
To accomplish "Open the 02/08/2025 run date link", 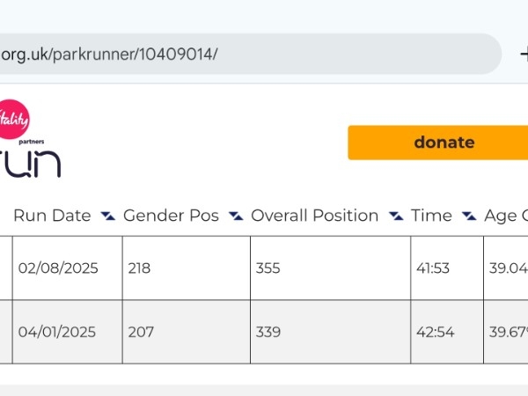I will click(58, 268).
